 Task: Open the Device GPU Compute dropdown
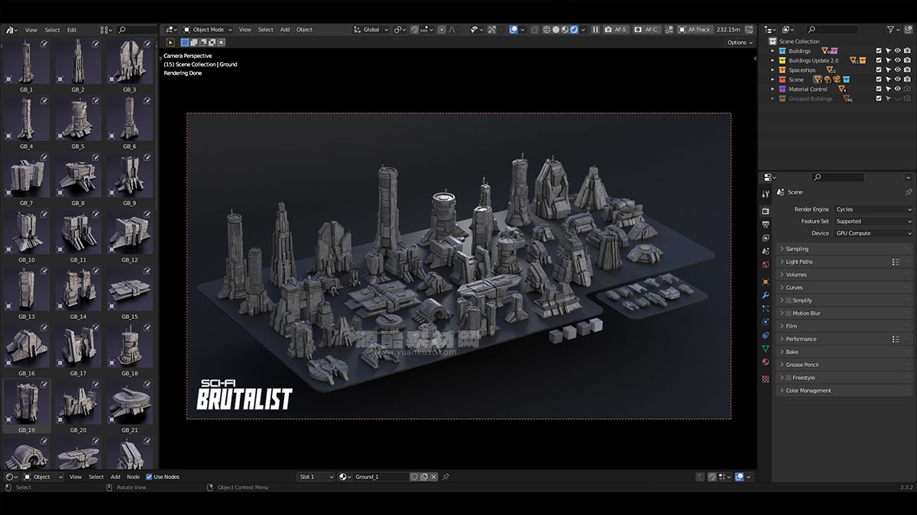pyautogui.click(x=873, y=233)
